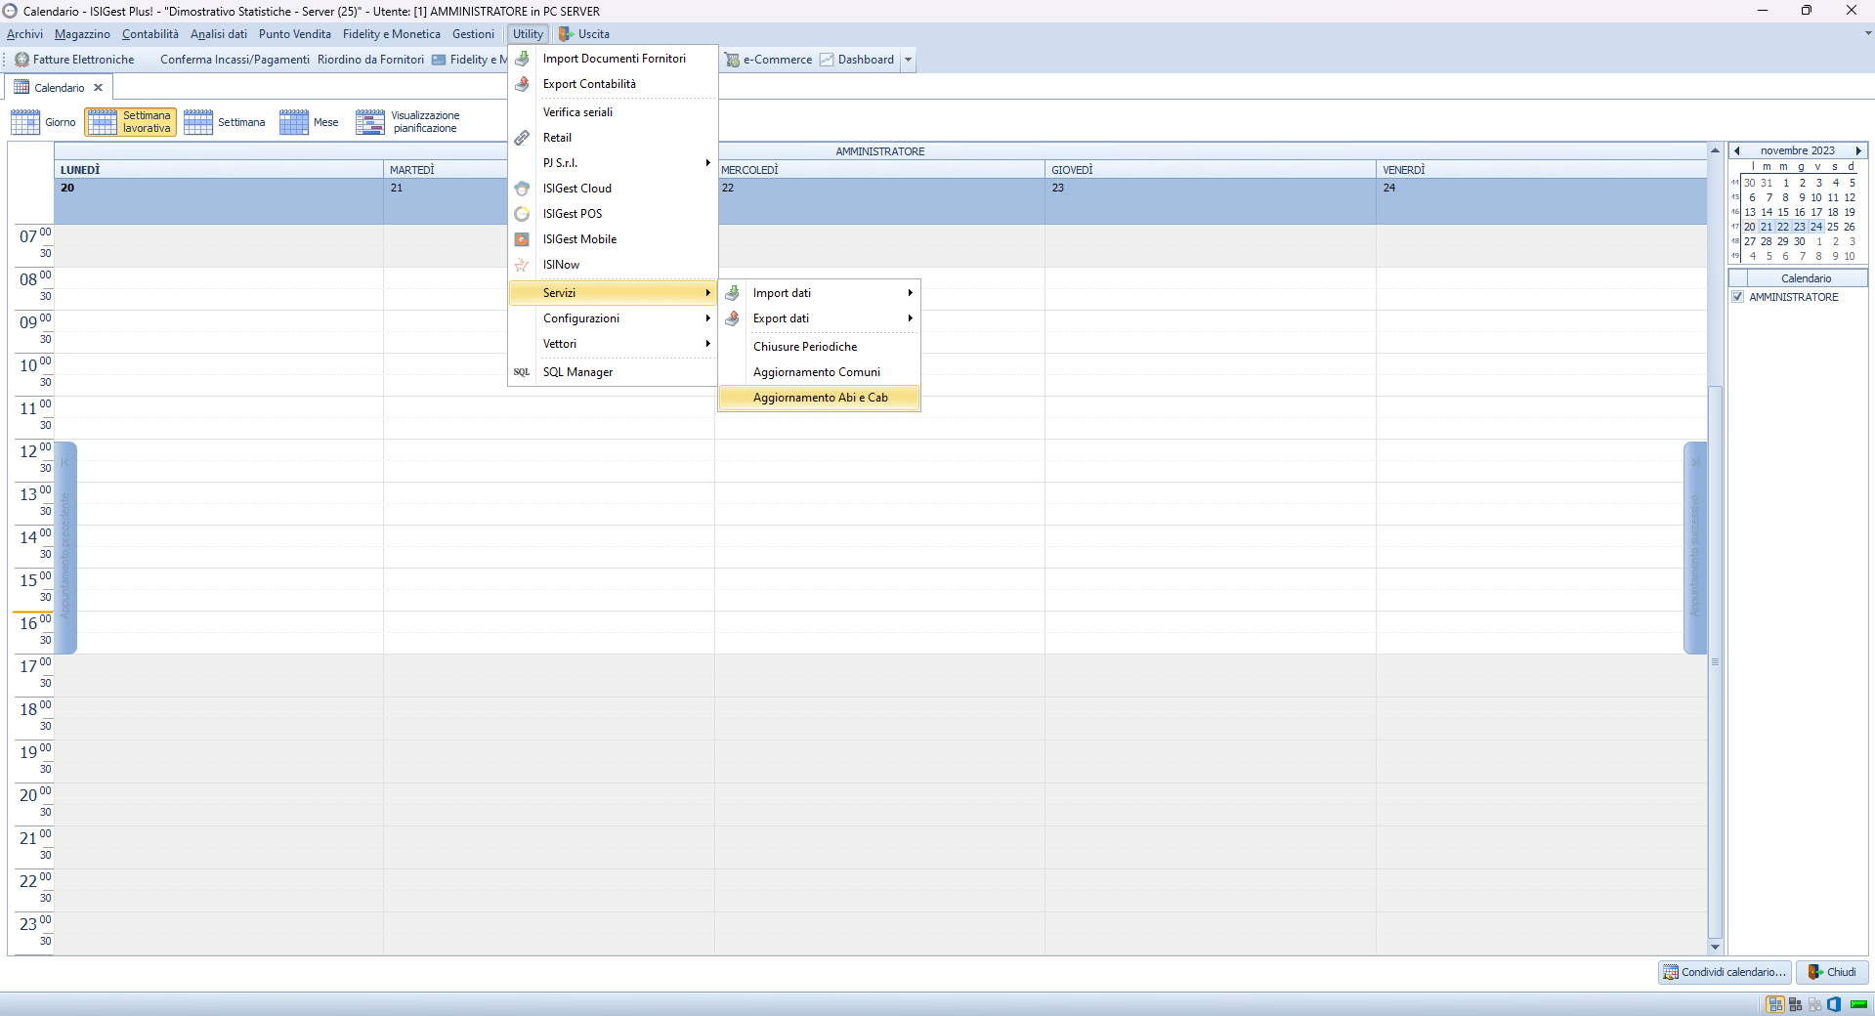Image resolution: width=1875 pixels, height=1016 pixels.
Task: Switch to full Settimana week view
Action: tap(225, 122)
